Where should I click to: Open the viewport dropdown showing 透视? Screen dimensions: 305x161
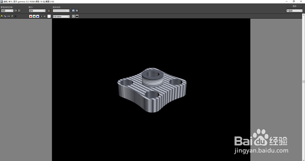tap(37, 11)
